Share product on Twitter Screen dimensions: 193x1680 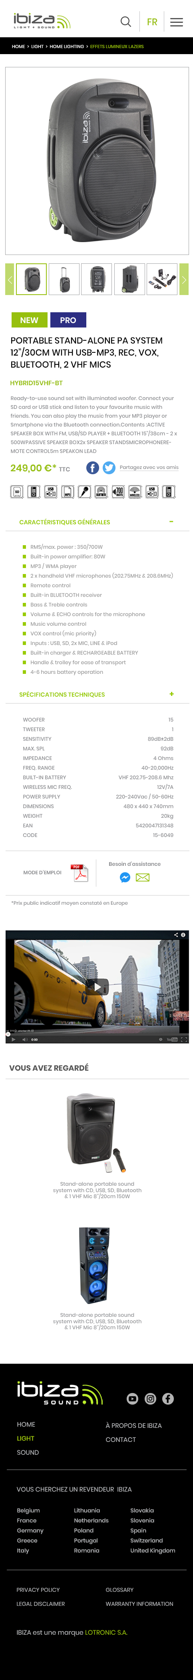tap(109, 468)
